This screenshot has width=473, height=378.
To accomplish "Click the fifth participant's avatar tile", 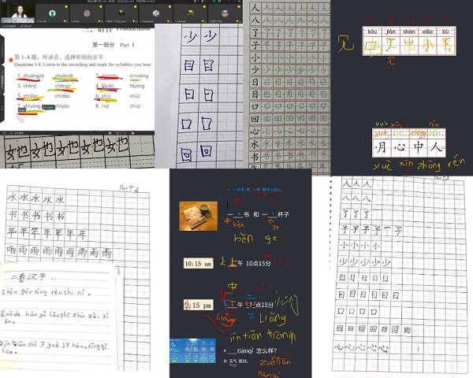I will click(x=153, y=13).
